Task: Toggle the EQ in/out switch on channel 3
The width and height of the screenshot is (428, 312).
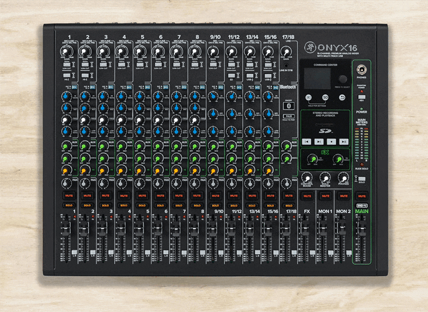Action: [110, 87]
